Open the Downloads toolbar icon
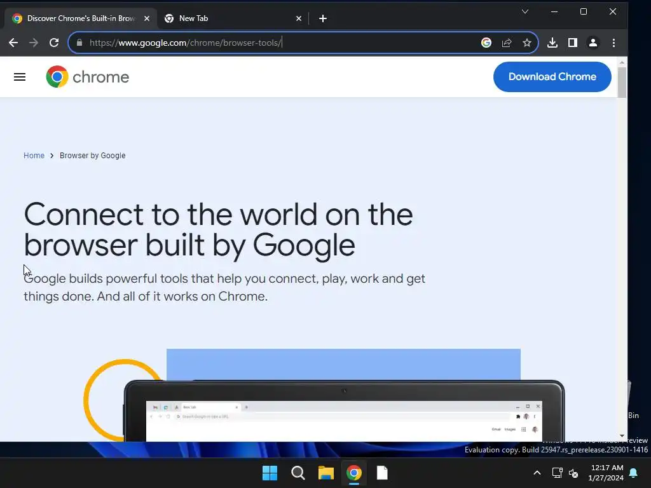Viewport: 651px width, 488px height. (552, 43)
